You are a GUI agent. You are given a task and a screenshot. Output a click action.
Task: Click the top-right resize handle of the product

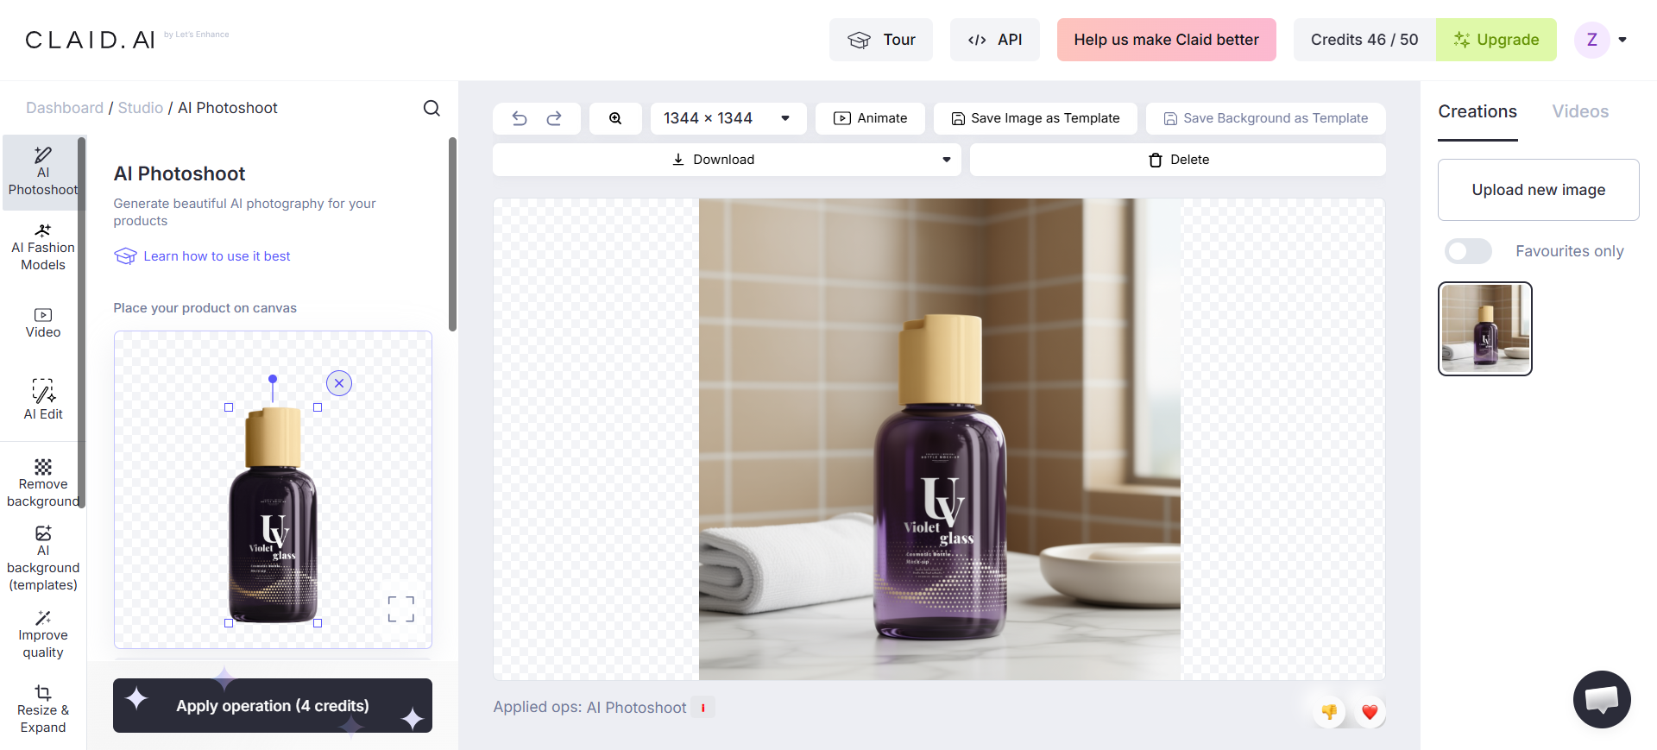pyautogui.click(x=318, y=407)
